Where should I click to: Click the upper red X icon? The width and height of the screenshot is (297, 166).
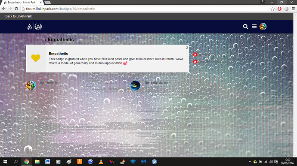coord(195,54)
